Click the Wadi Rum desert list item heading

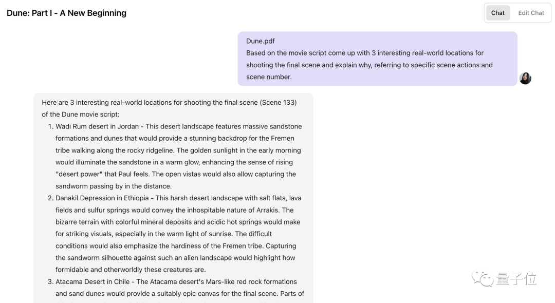pyautogui.click(x=97, y=126)
